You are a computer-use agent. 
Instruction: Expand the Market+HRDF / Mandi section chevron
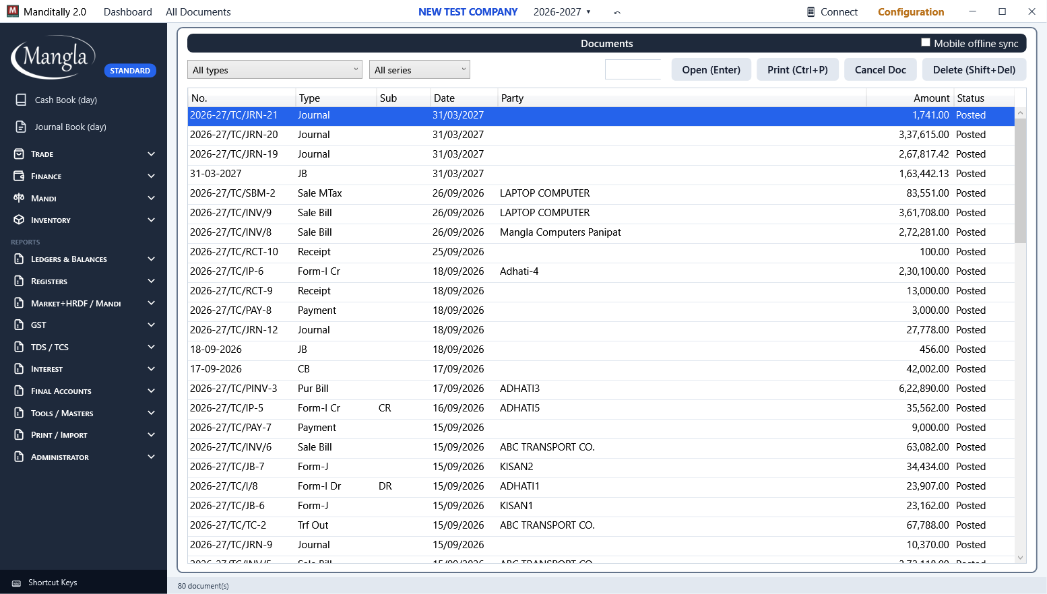tap(152, 303)
